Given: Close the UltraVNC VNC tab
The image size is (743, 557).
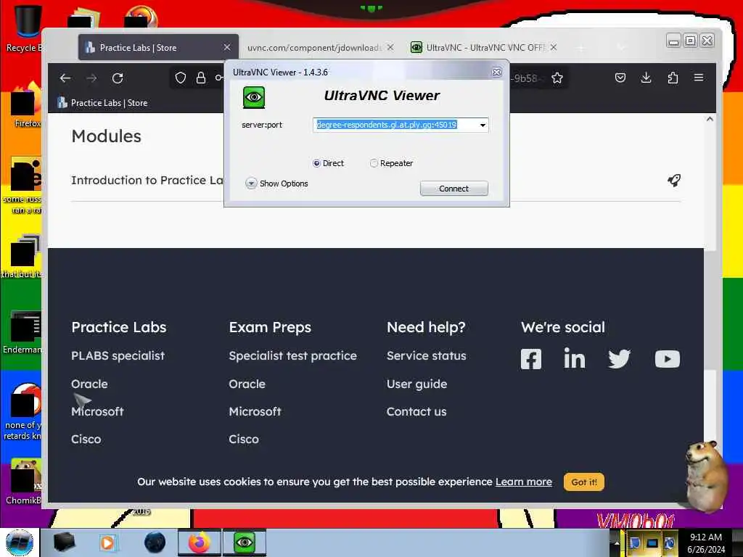Looking at the screenshot, I should [554, 47].
